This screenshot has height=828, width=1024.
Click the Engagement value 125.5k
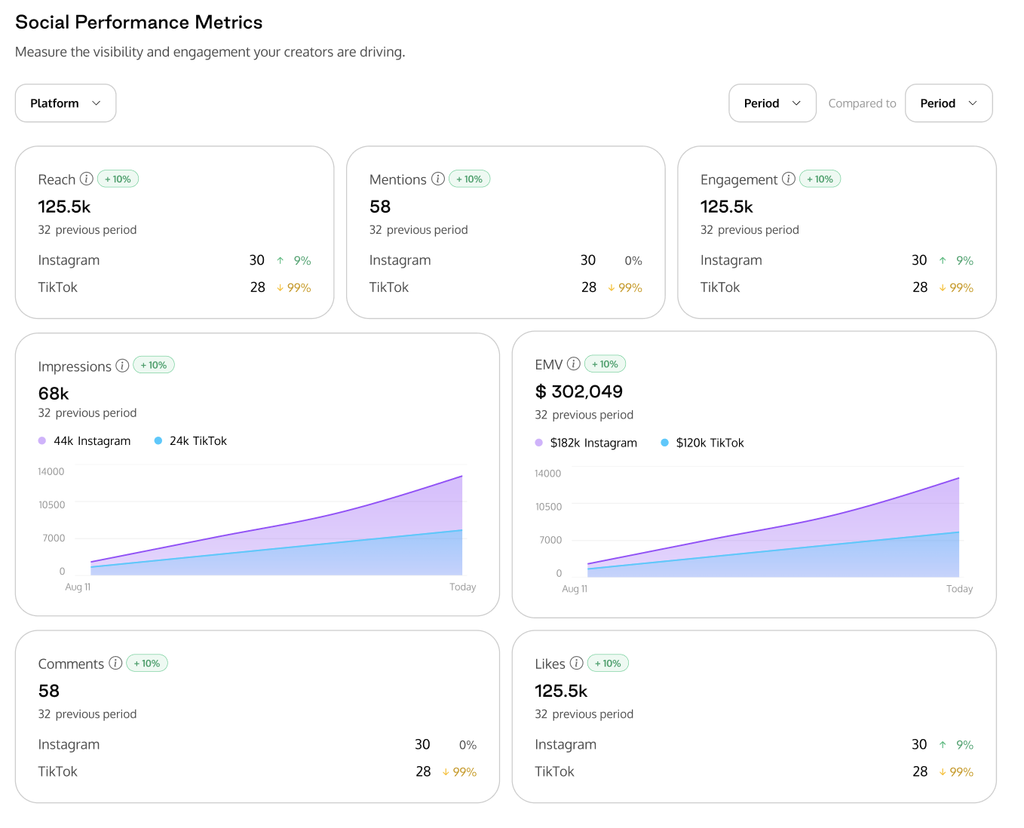[727, 207]
